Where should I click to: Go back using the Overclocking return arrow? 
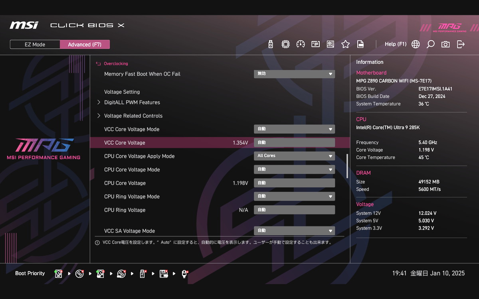pos(98,64)
